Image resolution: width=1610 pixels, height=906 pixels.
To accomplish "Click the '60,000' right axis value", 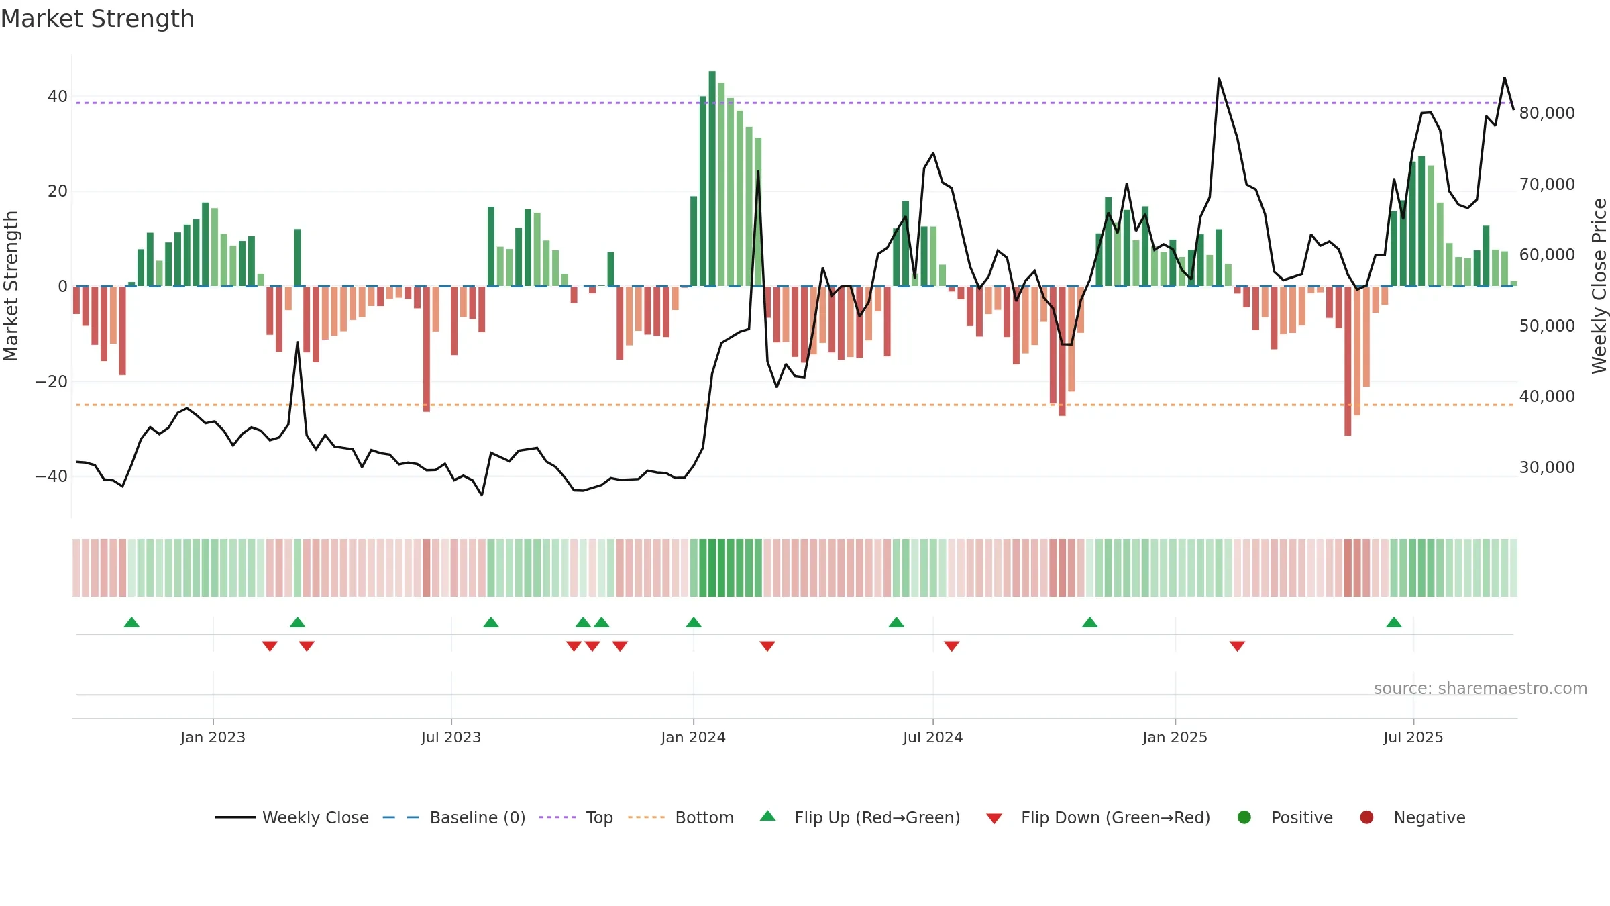I will point(1547,254).
